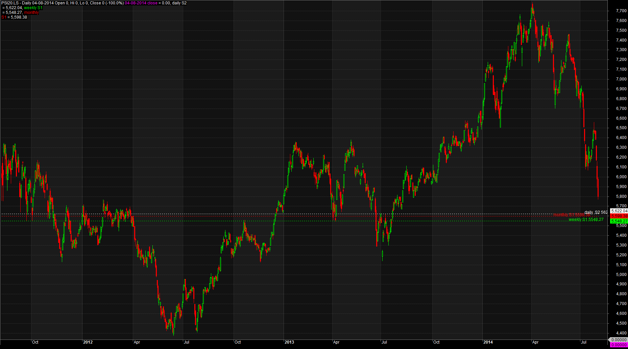
Task: Click the 2012 year label on time axis
Action: coord(88,342)
